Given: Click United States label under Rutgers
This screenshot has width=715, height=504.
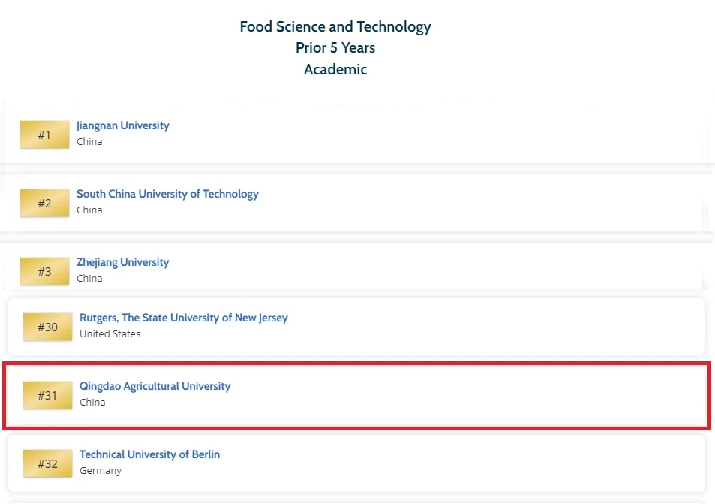Looking at the screenshot, I should click(110, 333).
